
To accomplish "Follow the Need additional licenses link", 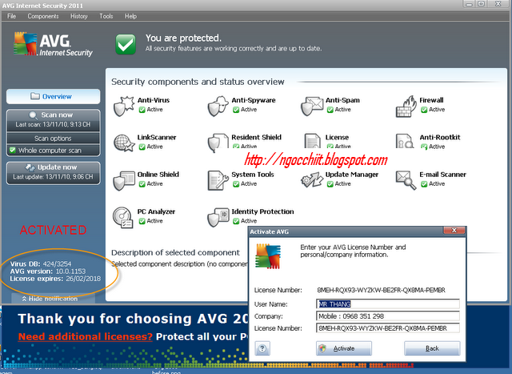I will [x=86, y=336].
